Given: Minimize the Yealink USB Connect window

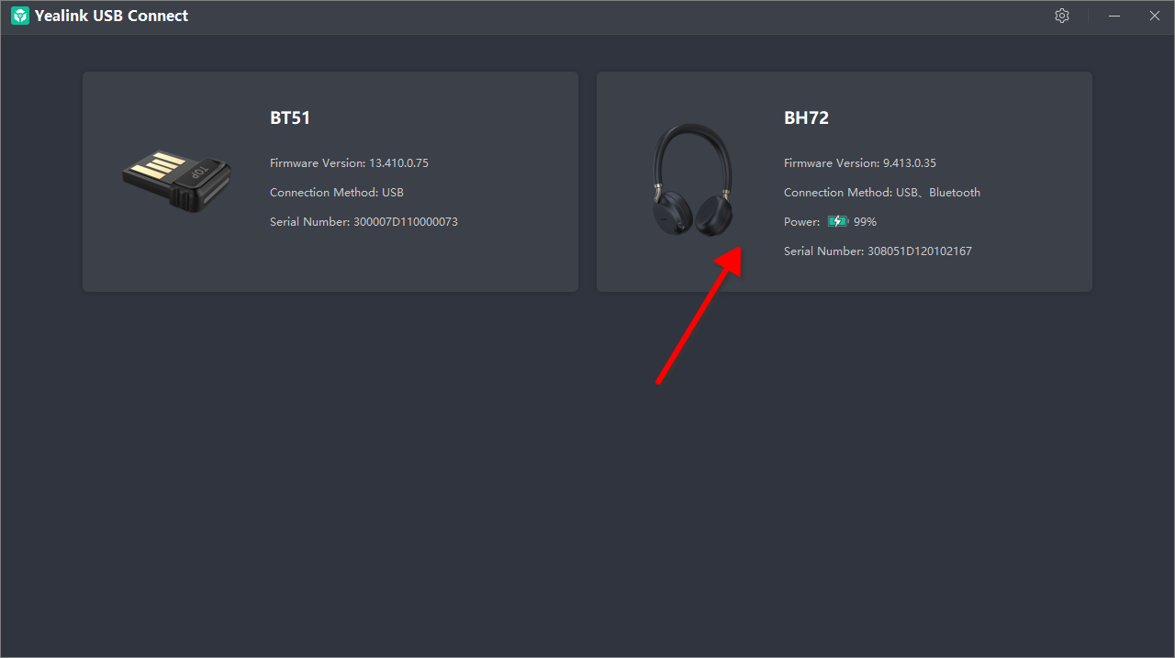Looking at the screenshot, I should pyautogui.click(x=1114, y=16).
